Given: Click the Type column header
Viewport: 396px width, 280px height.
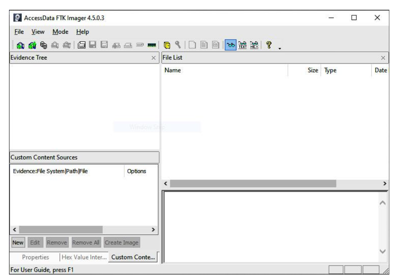Looking at the screenshot, I should [346, 70].
